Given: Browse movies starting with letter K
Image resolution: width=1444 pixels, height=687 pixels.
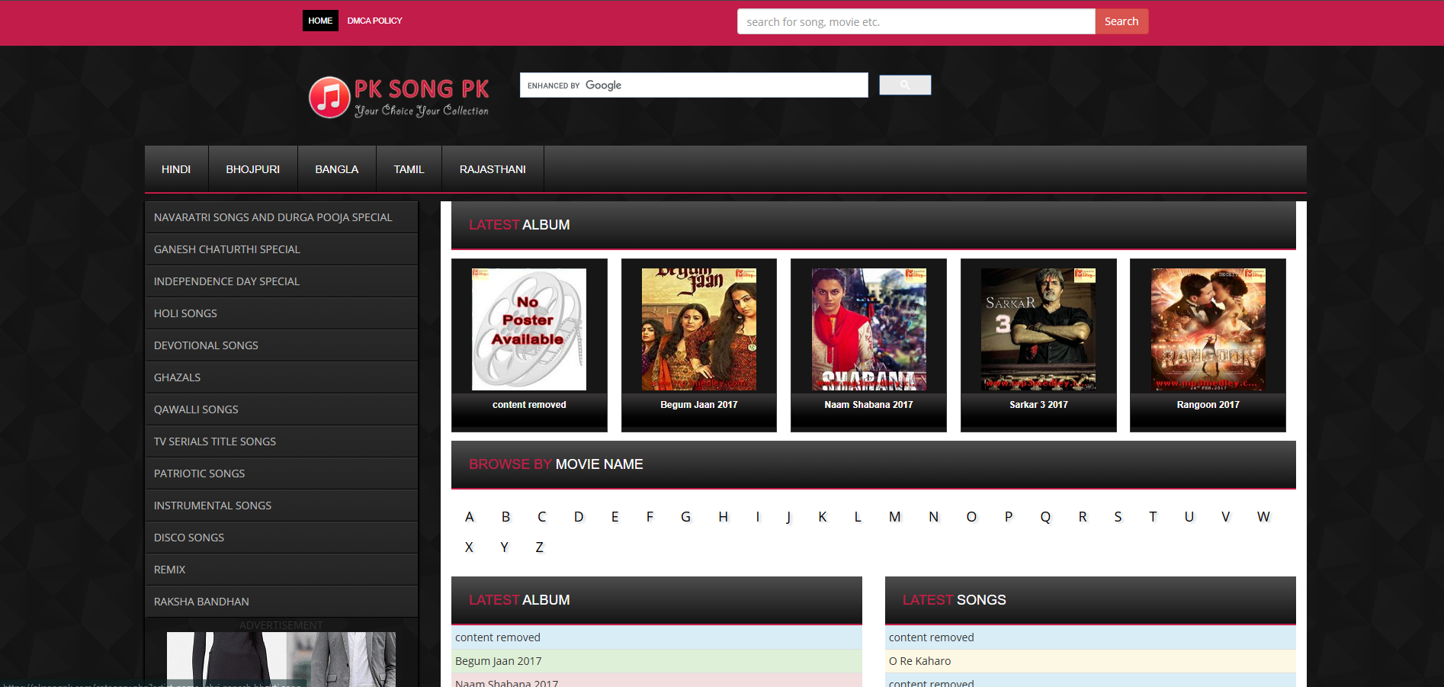Looking at the screenshot, I should click(823, 517).
